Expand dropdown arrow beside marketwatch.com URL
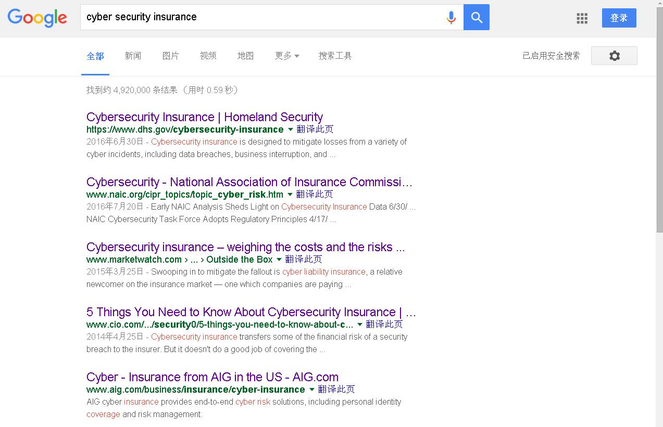This screenshot has height=427, width=663. coord(279,259)
